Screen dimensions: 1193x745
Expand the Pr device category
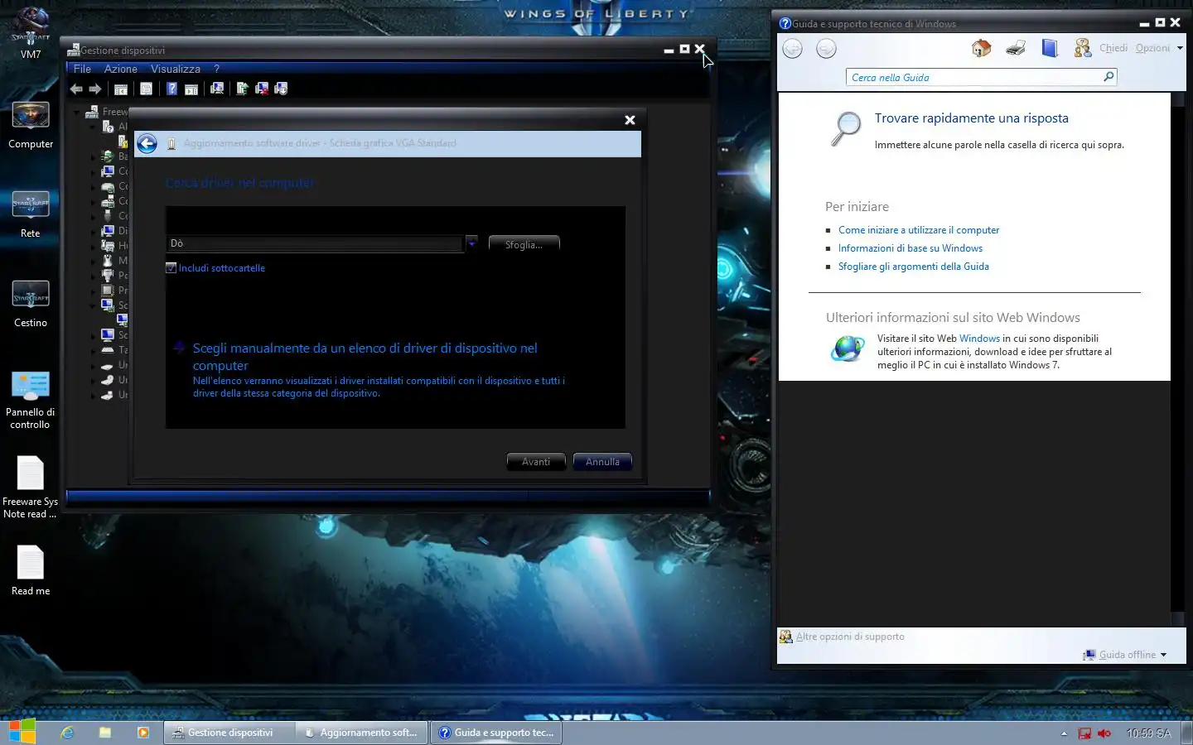click(x=94, y=291)
